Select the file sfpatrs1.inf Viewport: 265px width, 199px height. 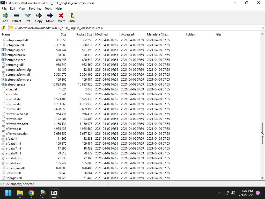[14, 144]
